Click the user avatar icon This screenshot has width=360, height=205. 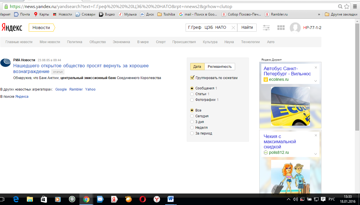295,28
